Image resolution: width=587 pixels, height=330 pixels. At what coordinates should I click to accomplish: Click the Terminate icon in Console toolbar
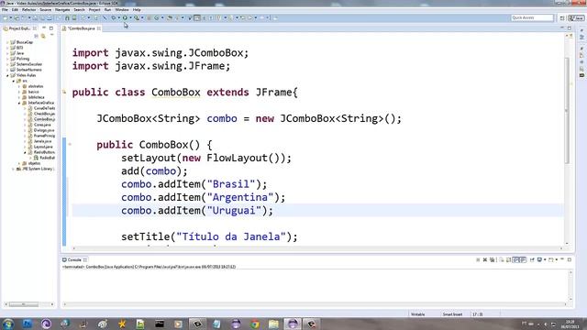[478, 259]
